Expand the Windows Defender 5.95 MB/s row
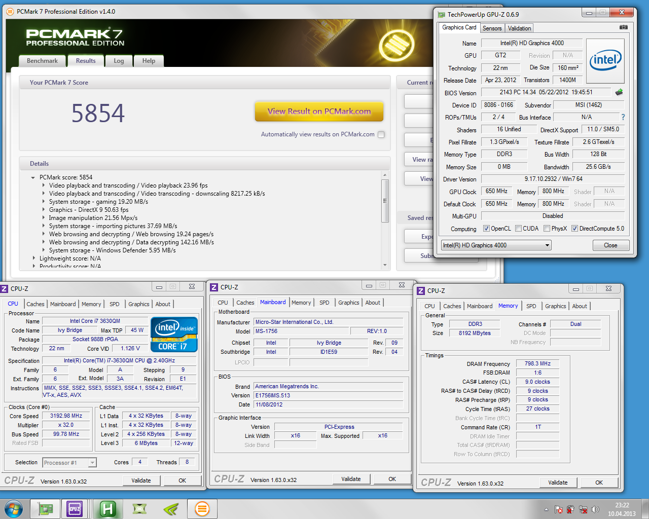Viewport: 649px width, 519px height. 43,250
